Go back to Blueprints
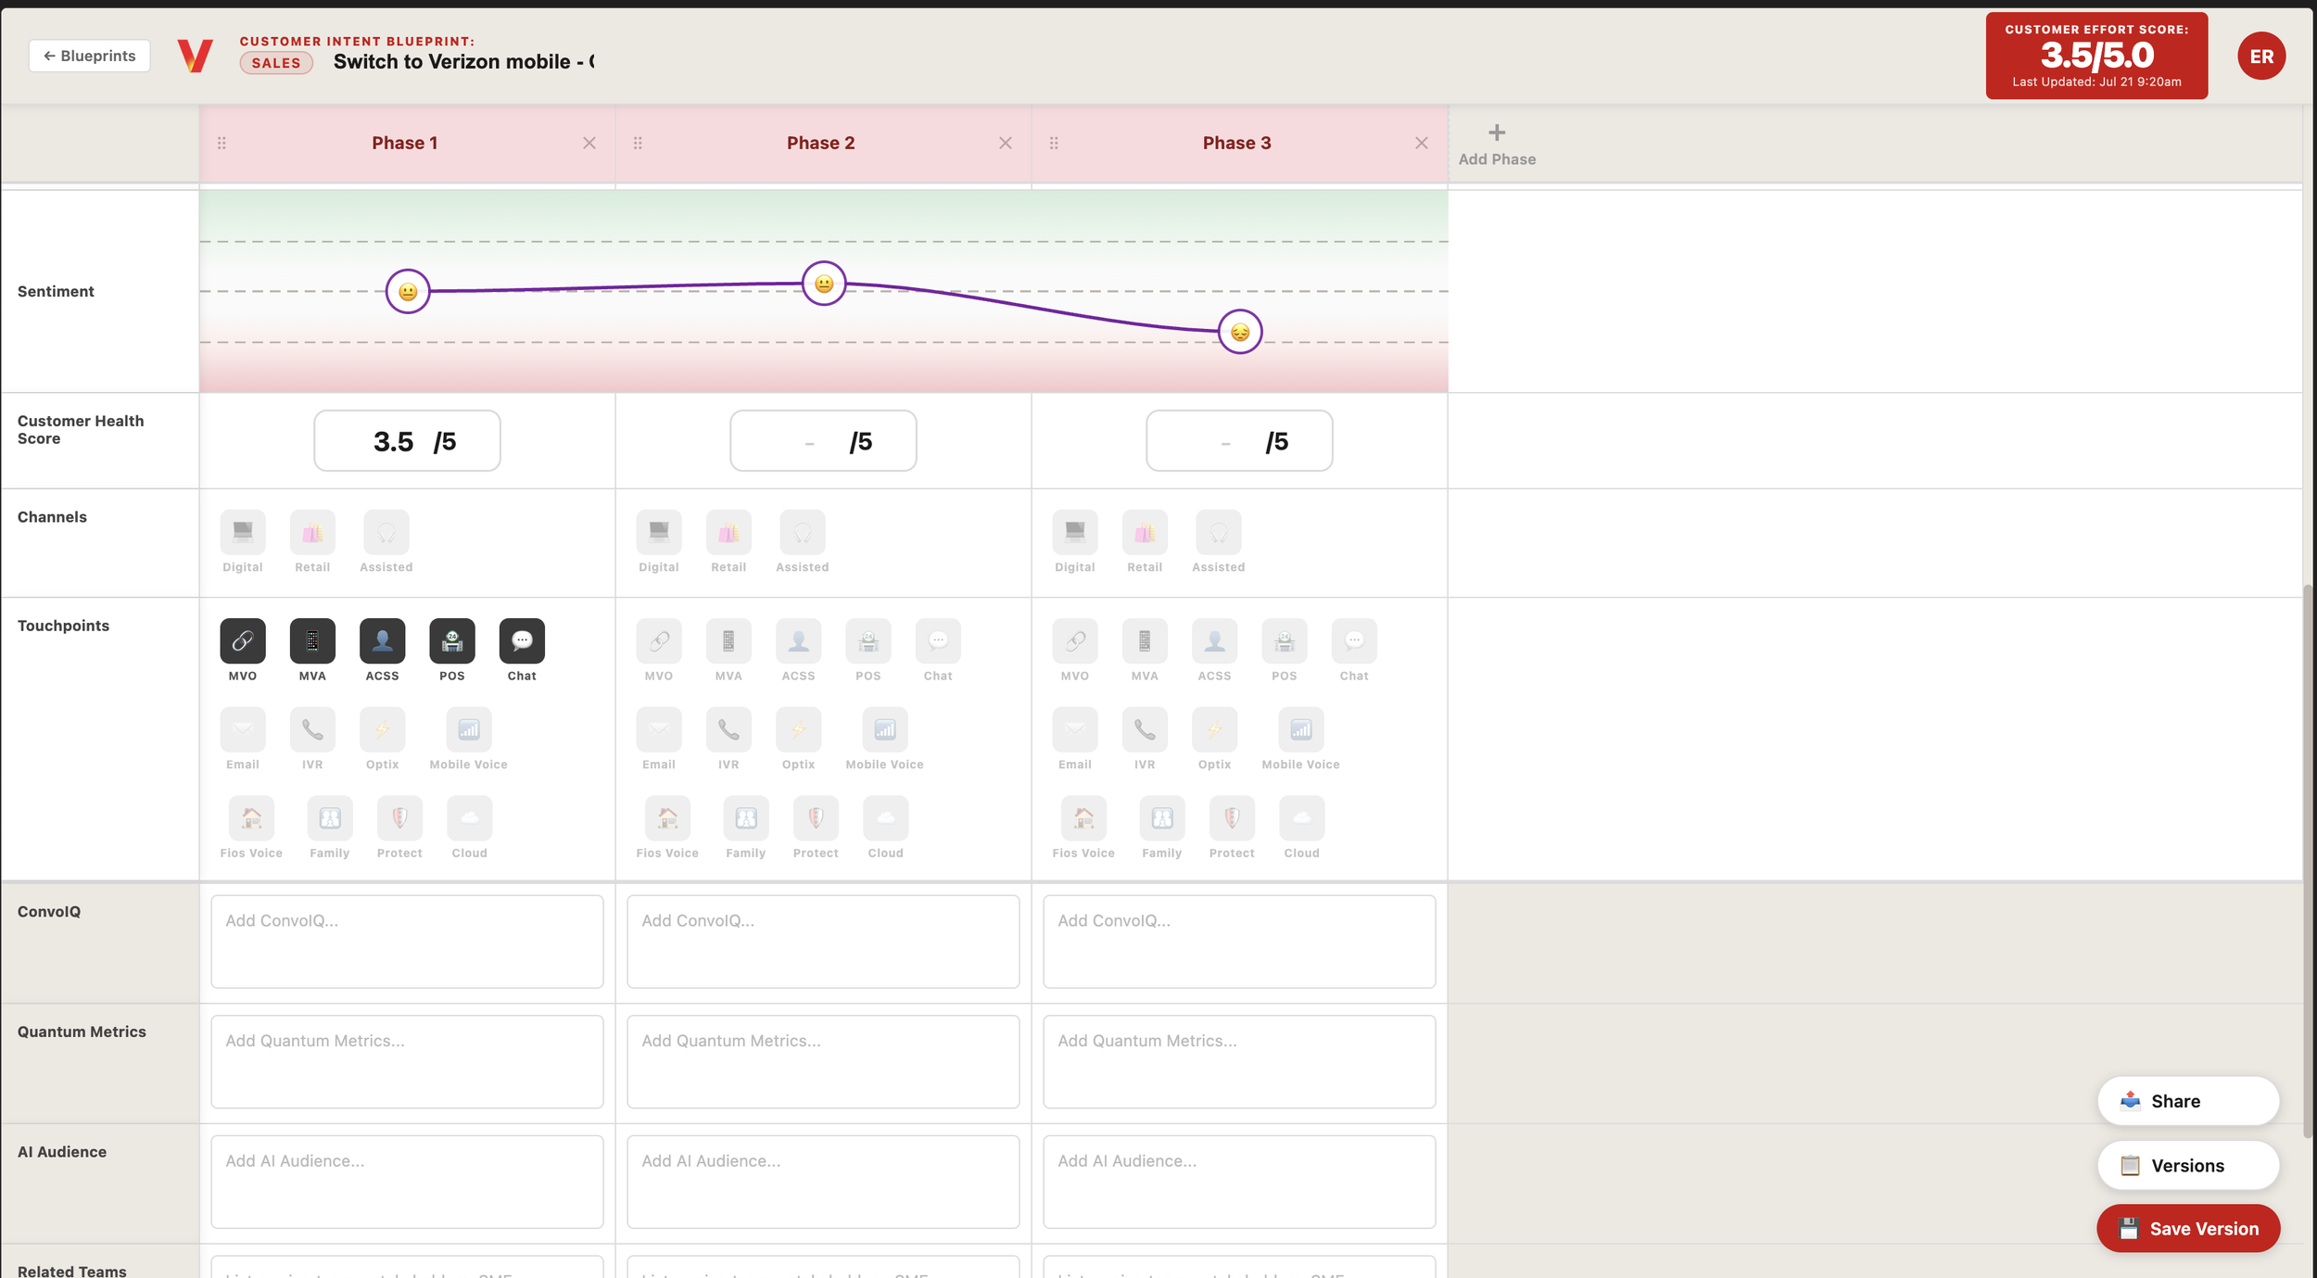This screenshot has width=2317, height=1278. [x=89, y=56]
